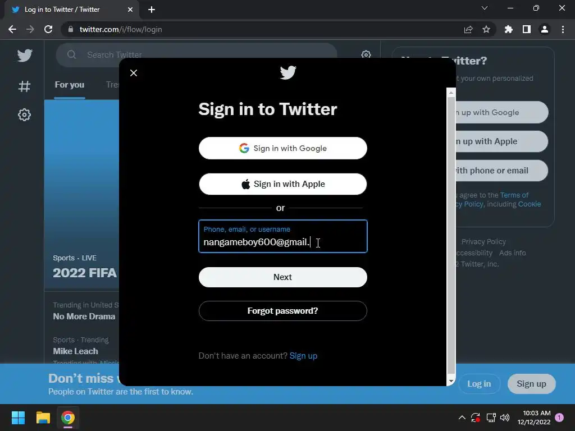Open Accessibility footer link
Screen dimensions: 575x431
(474, 253)
